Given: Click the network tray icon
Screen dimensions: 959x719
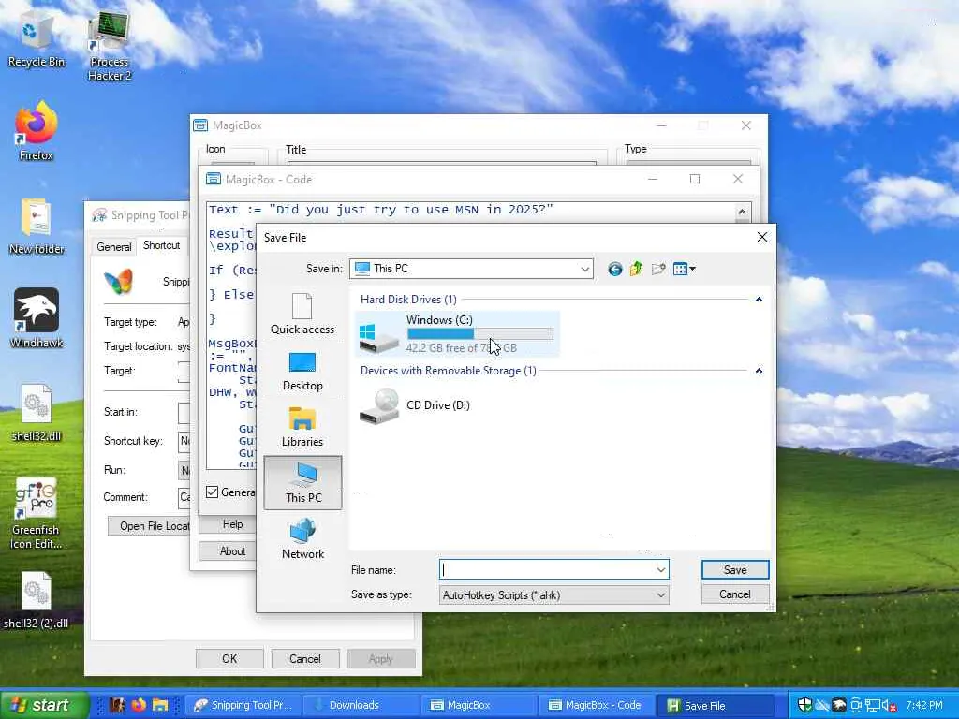Looking at the screenshot, I should point(874,706).
